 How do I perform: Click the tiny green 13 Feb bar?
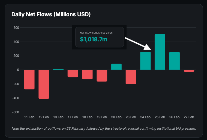pyautogui.click(x=58, y=69)
